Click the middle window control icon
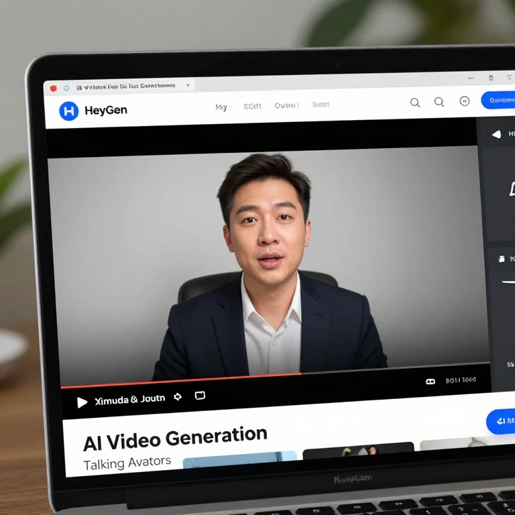Viewport: 515px width, 515px height. click(x=491, y=78)
